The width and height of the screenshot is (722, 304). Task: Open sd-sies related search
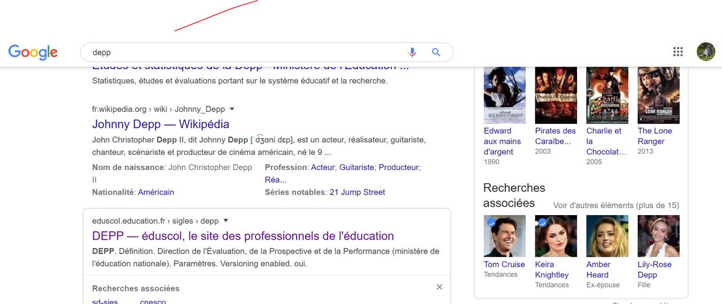click(x=105, y=301)
